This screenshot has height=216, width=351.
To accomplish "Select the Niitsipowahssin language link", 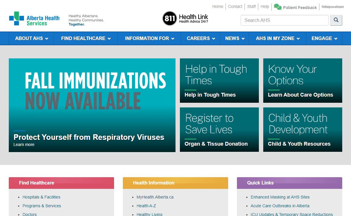I will (333, 7).
